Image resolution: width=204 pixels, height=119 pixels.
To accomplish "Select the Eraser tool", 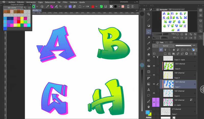I will (x=149, y=54).
